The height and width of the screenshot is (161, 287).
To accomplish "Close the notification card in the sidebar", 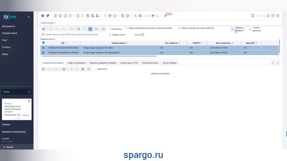I will tap(29, 101).
